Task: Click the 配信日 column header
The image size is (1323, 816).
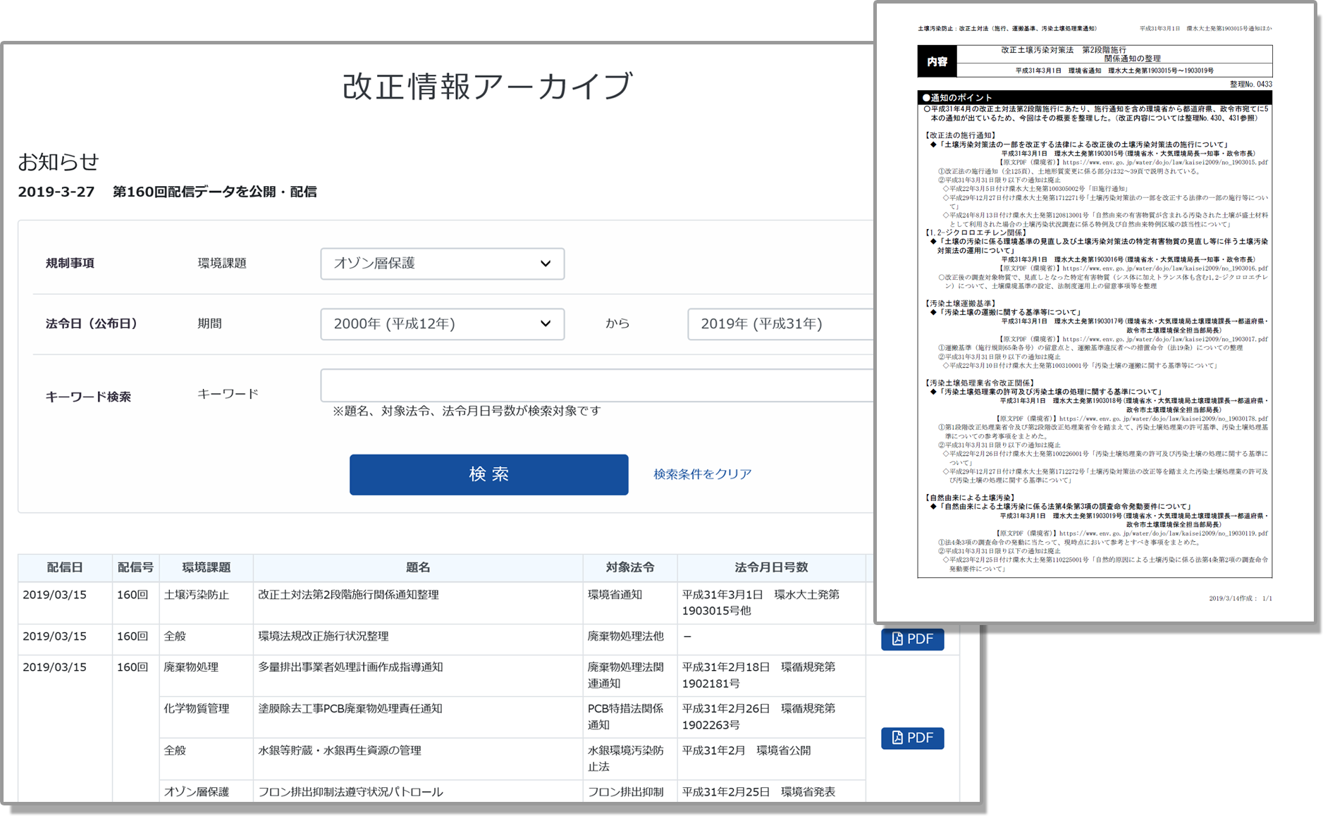Action: 65,567
